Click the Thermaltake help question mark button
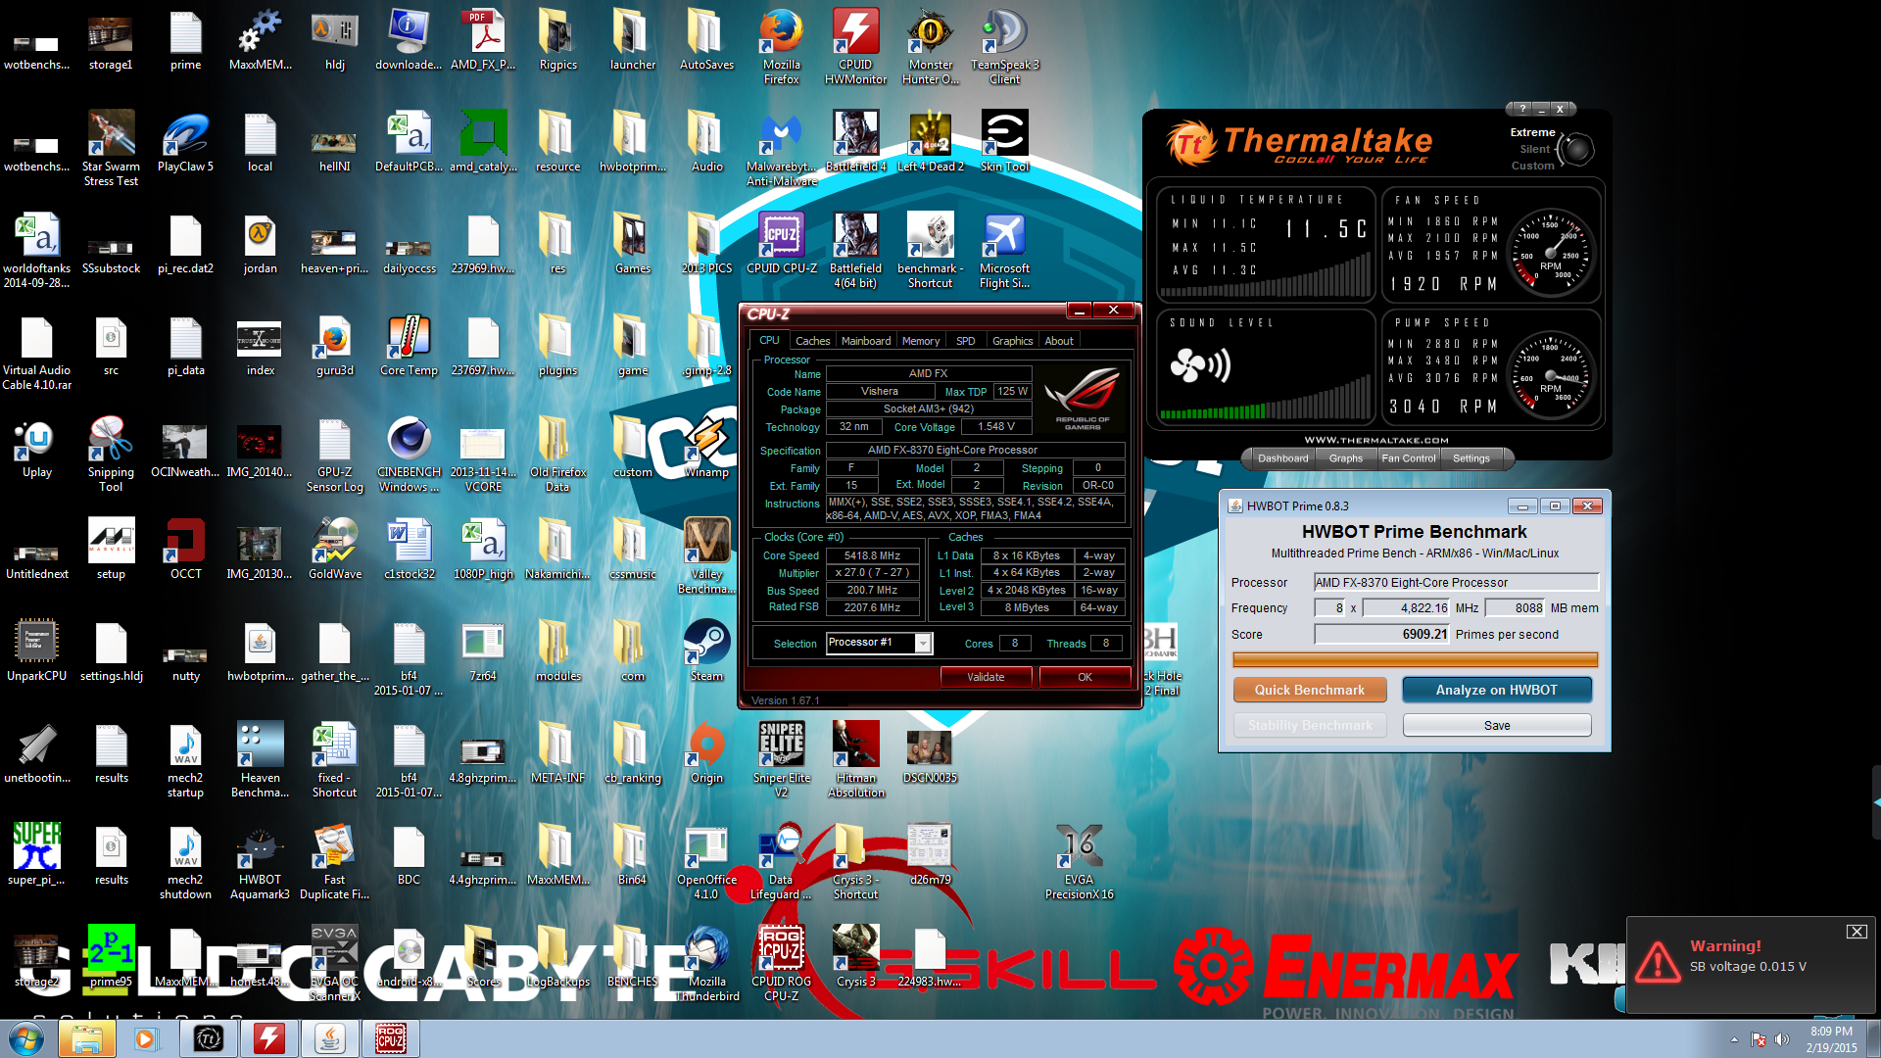 pyautogui.click(x=1521, y=109)
